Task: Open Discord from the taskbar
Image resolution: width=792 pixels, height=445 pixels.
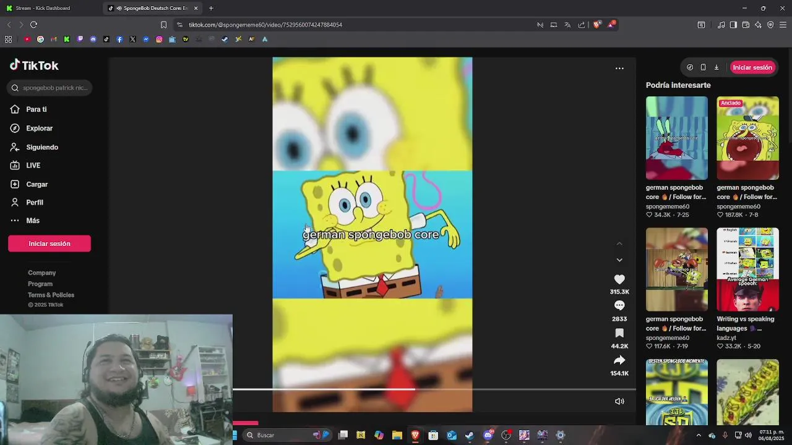Action: pyautogui.click(x=488, y=435)
